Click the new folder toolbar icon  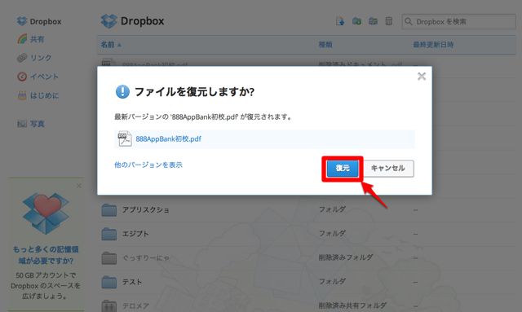(356, 21)
